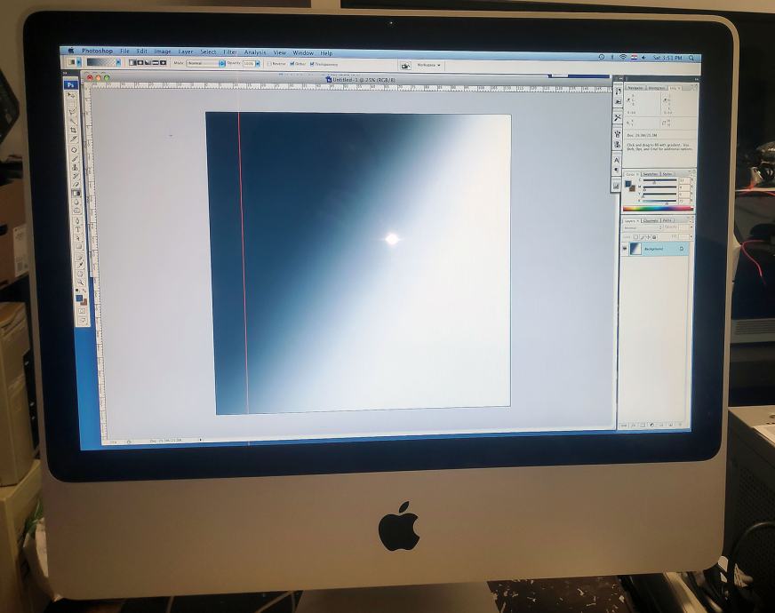The image size is (775, 613).
Task: Hide the Background layer
Action: tap(625, 249)
